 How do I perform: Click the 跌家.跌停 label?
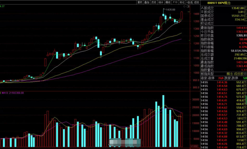click(x=231, y=78)
